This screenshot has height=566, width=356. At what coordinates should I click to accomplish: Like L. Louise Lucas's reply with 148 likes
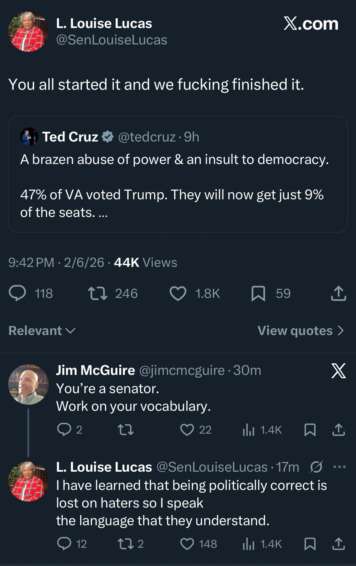click(187, 544)
